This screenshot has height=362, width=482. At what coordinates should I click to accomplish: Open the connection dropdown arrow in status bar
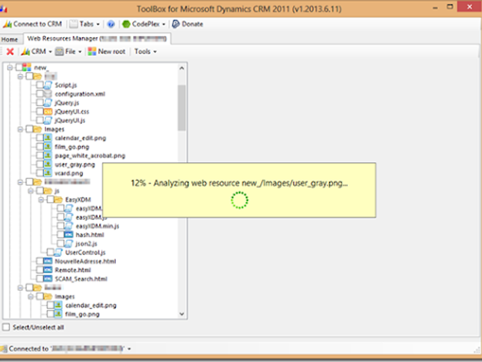click(129, 349)
